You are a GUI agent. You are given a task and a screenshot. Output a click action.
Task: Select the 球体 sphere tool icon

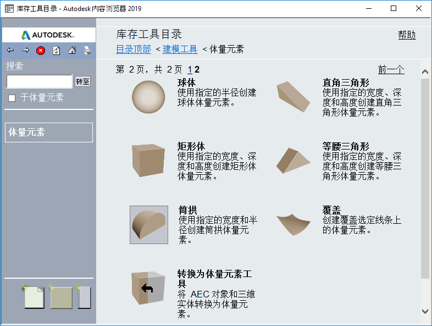pos(148,97)
